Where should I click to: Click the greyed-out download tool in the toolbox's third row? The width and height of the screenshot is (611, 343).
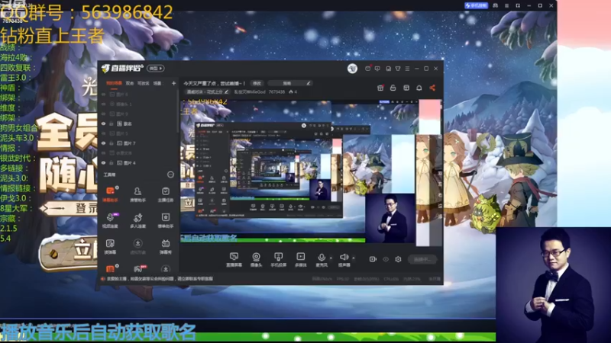[x=137, y=246]
